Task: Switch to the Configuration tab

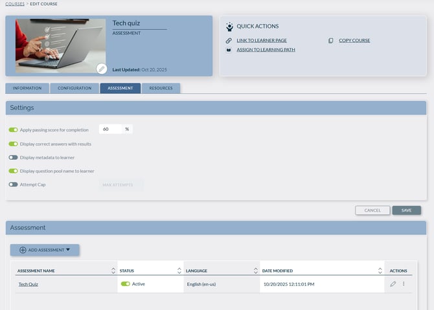Action: [x=74, y=88]
